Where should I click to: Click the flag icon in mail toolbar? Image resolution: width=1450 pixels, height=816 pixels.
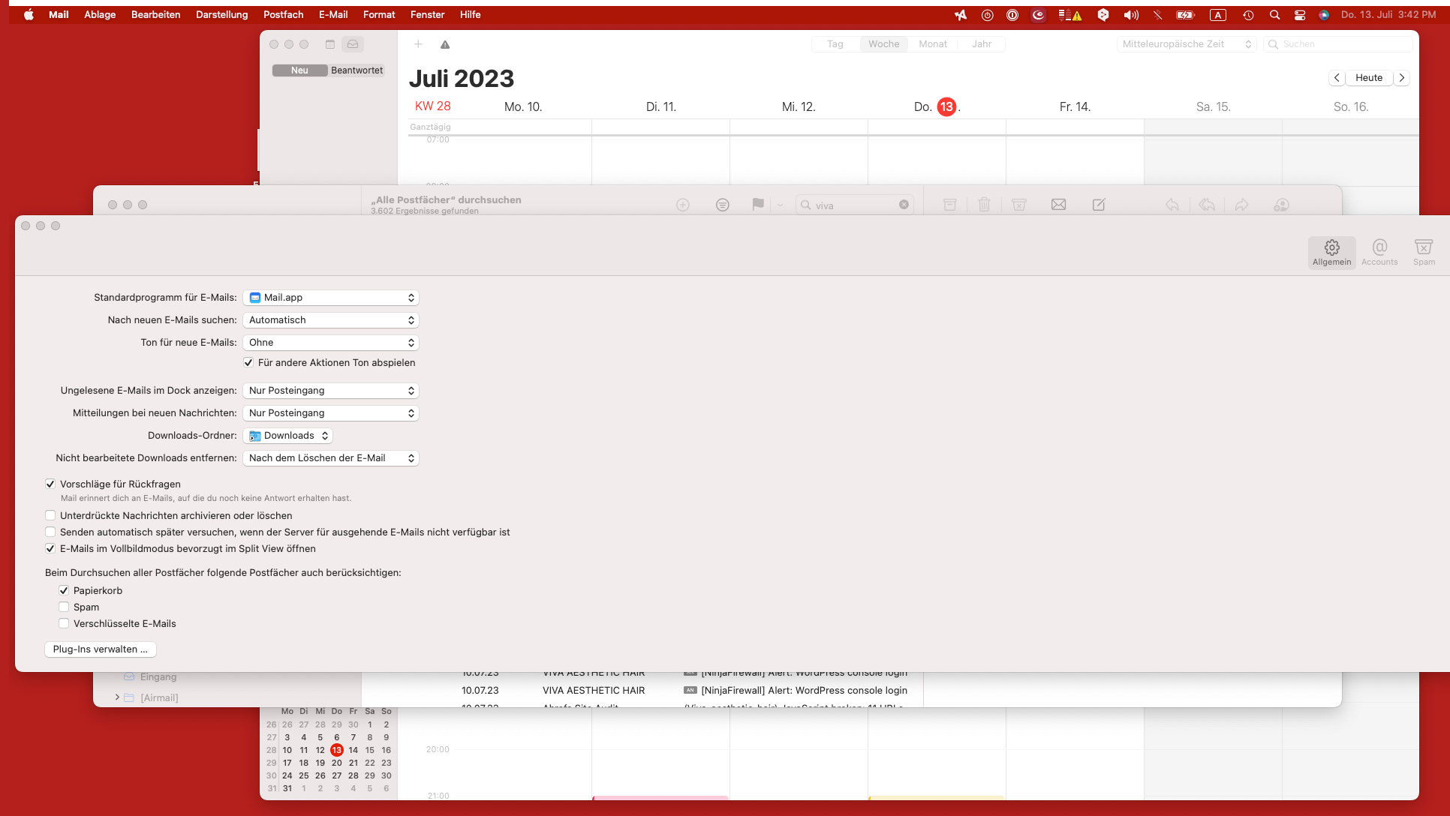pos(758,204)
